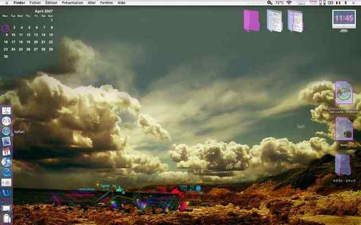Open the Notes document on desktop
Viewport: 361px width, 225px height.
pos(344,130)
